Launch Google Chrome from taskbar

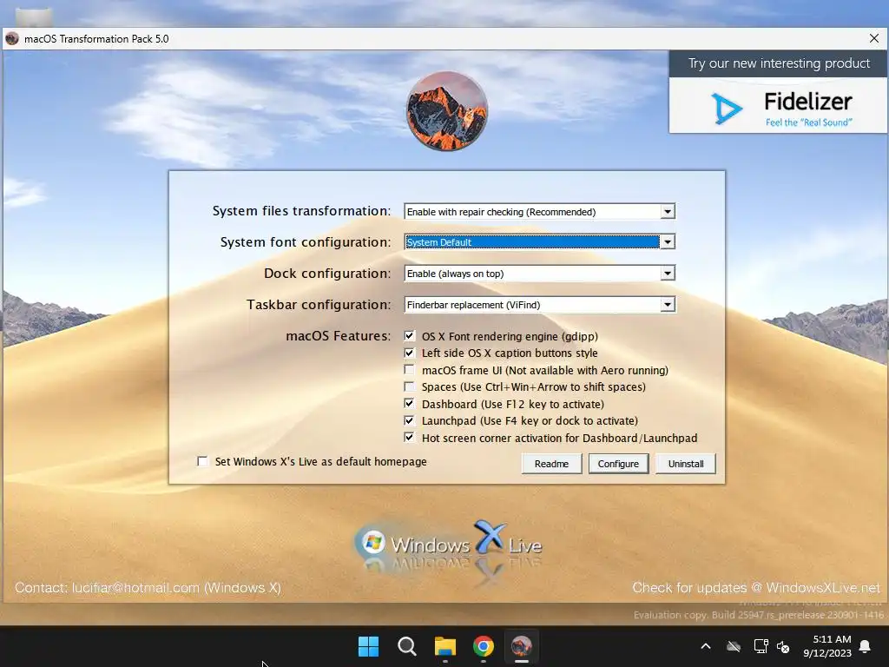click(484, 646)
